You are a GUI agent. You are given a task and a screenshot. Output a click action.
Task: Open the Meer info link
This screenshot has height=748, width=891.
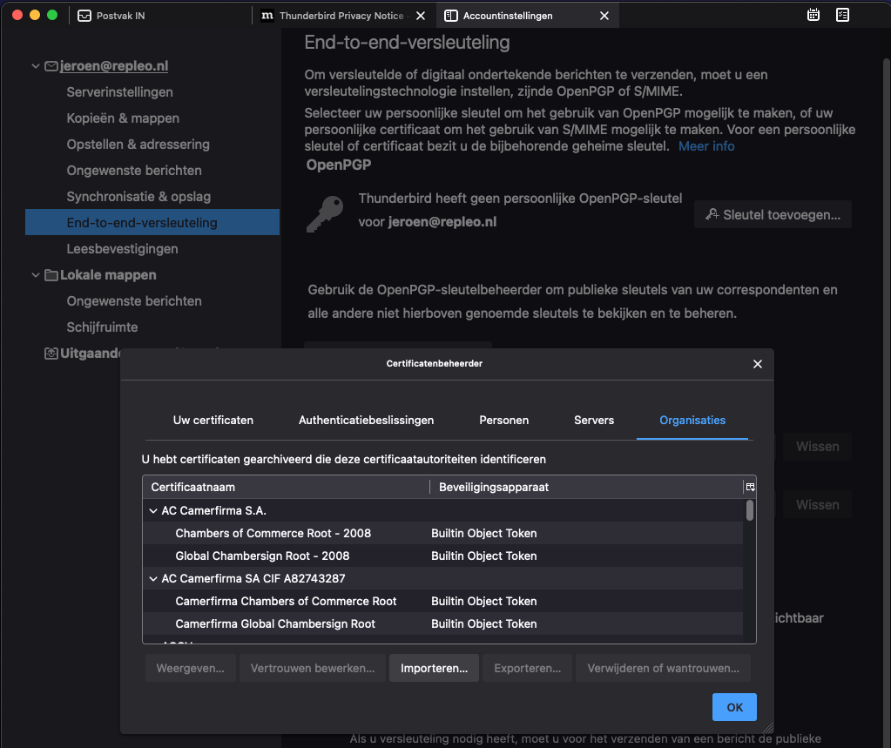coord(706,146)
